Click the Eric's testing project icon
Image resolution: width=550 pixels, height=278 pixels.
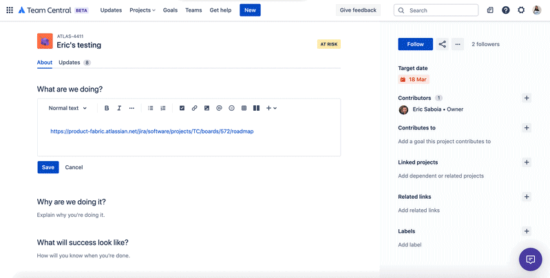click(x=45, y=41)
